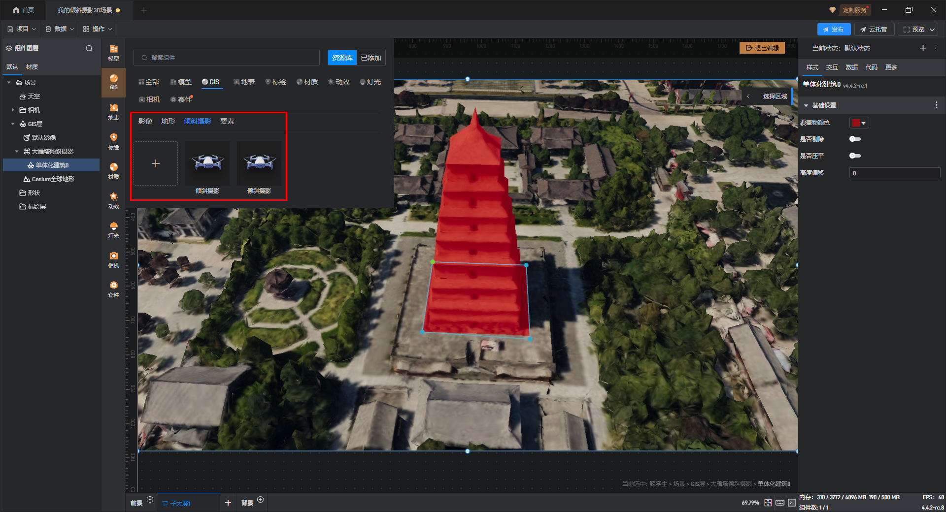Collapse the 大雁塔倾斜摄影 tree node
Viewport: 946px width, 512px height.
(x=17, y=151)
